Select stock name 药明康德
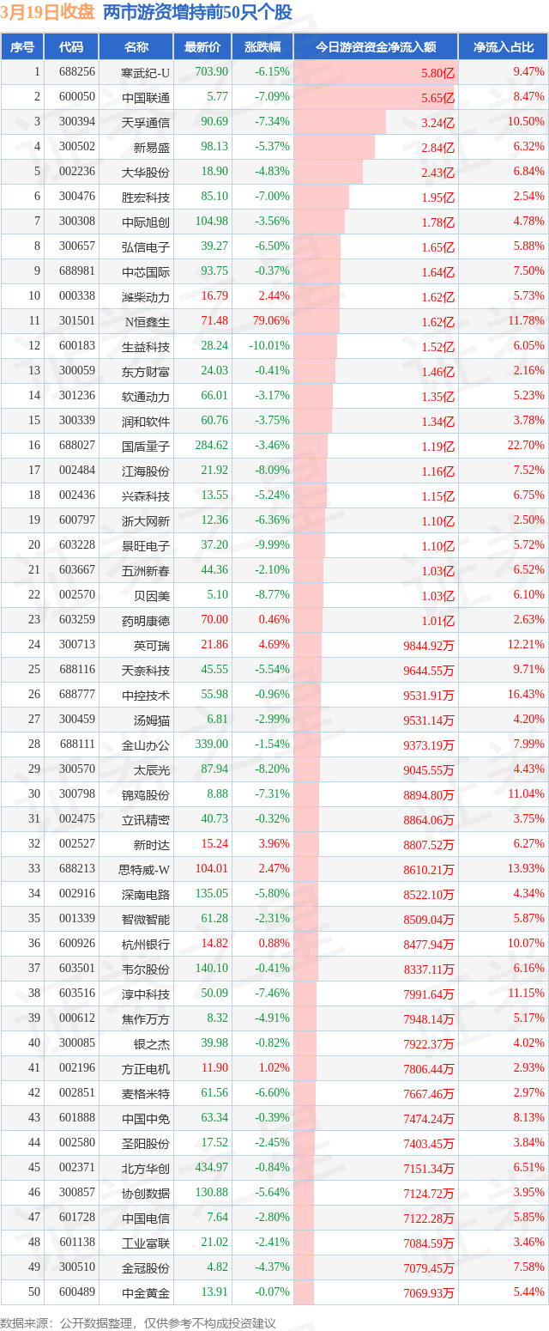549x1331 pixels. 146,621
